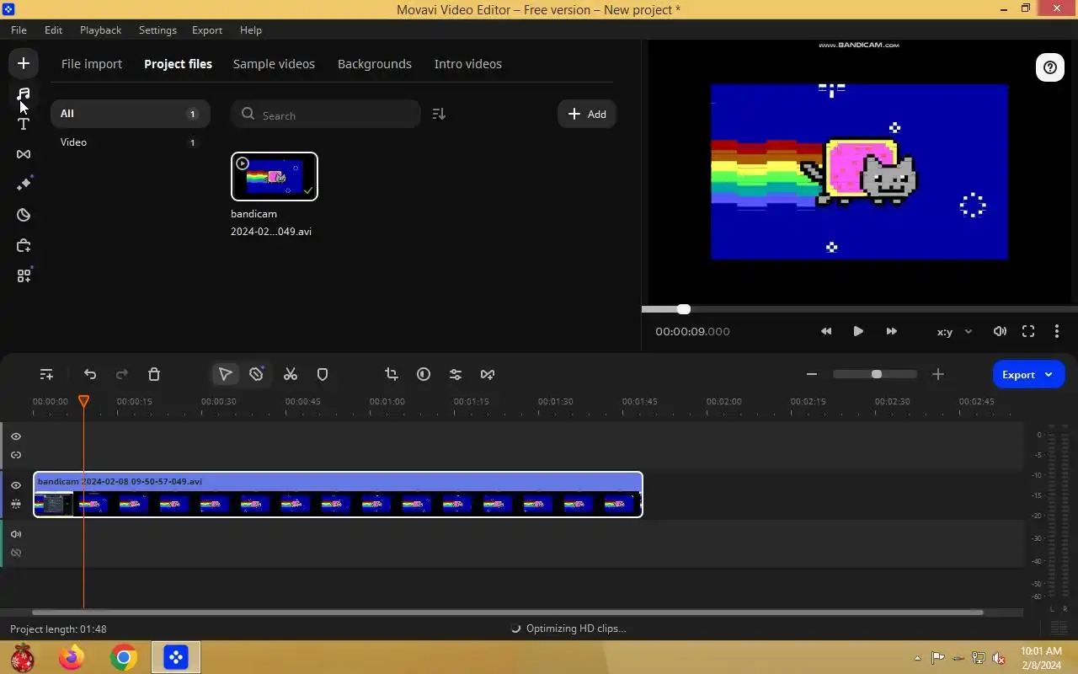Select the bandicam clip on the timeline

338,495
